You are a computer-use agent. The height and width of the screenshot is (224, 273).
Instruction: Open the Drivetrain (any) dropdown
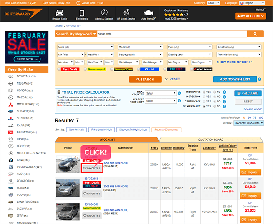239,47
